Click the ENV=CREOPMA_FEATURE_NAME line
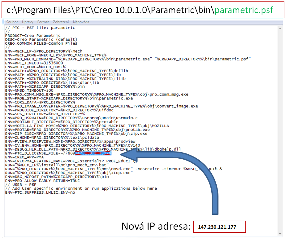The height and width of the screenshot is (238, 285). pos(71,161)
